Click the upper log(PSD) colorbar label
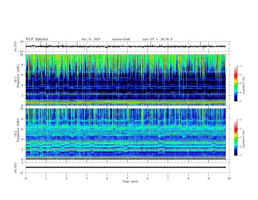Image resolution: width=258 pixels, height=200 pixels. coord(244,85)
